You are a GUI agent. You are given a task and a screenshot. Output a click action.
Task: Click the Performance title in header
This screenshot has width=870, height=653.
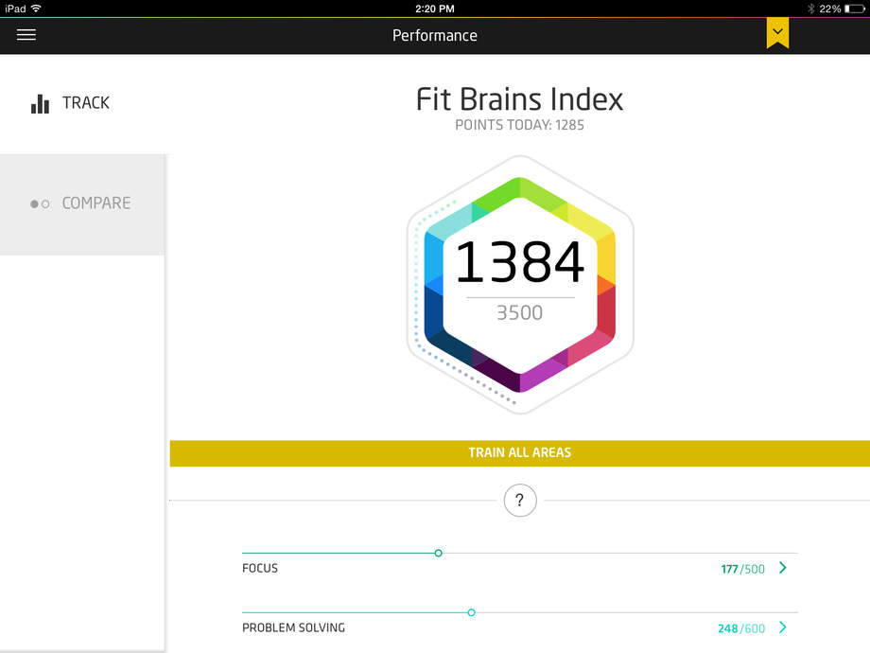[x=435, y=35]
